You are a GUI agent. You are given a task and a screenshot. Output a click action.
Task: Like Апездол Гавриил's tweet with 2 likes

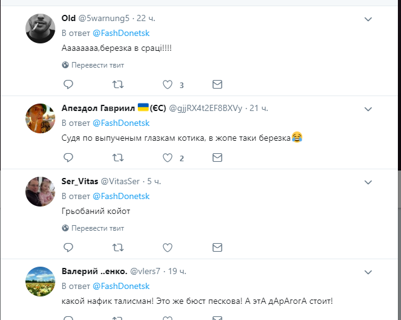point(167,158)
